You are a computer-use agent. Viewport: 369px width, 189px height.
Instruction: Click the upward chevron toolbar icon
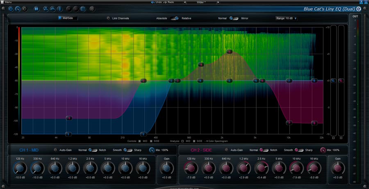coord(53,9)
